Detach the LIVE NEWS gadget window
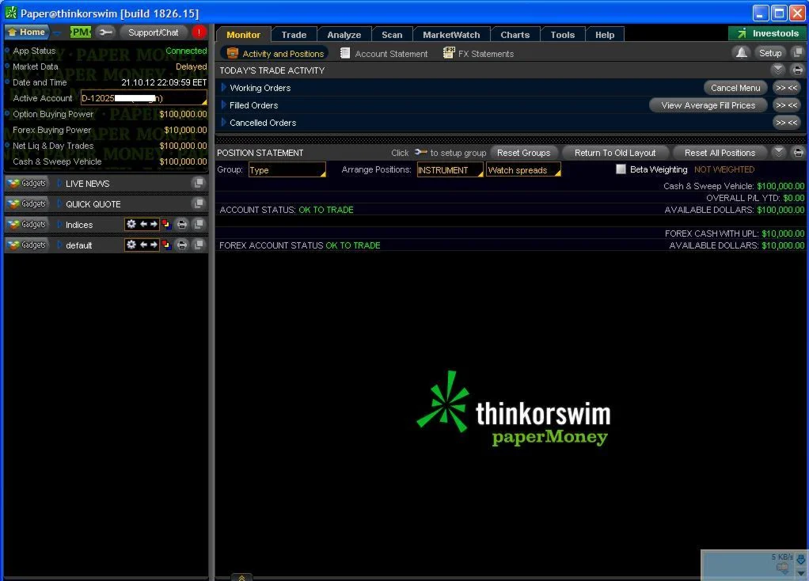The image size is (809, 581). (198, 183)
